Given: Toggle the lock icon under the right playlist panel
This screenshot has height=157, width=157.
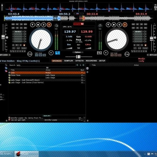Looking at the screenshot, I should click(x=88, y=121).
